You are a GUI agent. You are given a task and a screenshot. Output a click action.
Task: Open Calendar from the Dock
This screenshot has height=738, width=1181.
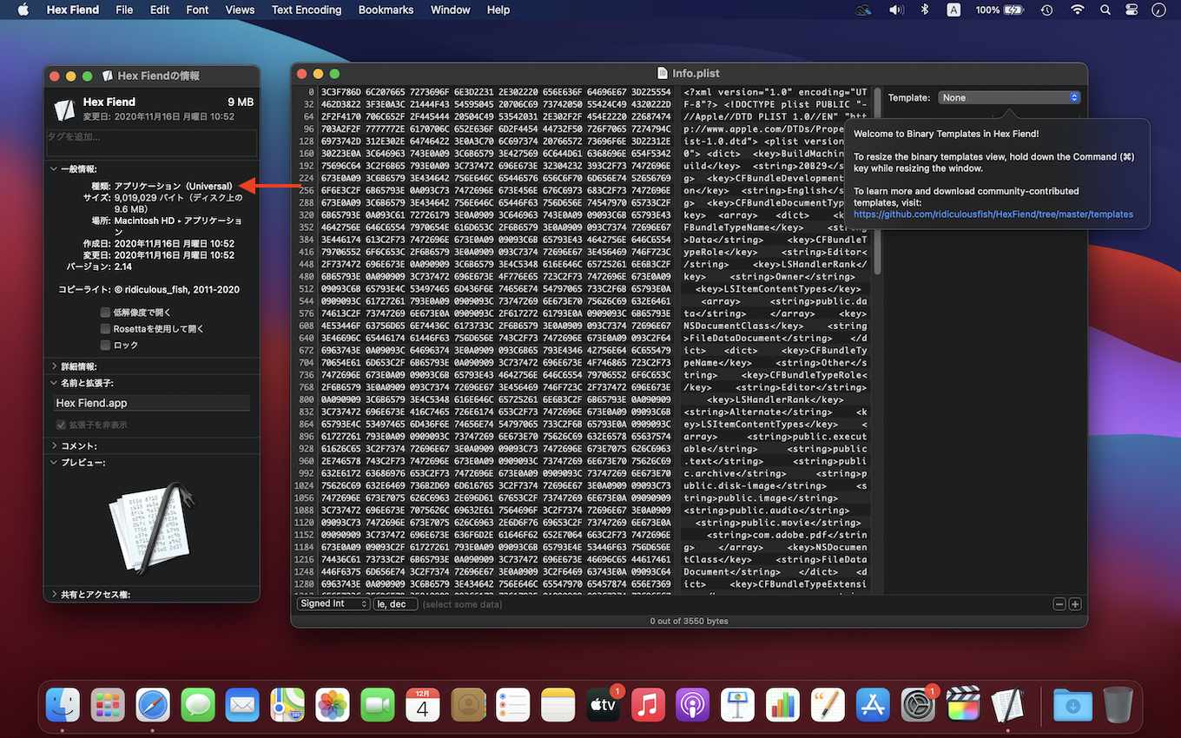(x=423, y=704)
